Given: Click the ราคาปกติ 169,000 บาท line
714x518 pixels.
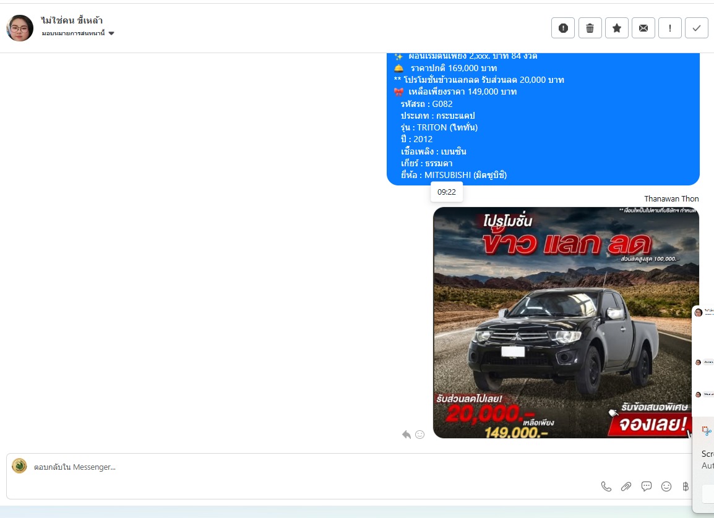Looking at the screenshot, I should tap(445, 68).
